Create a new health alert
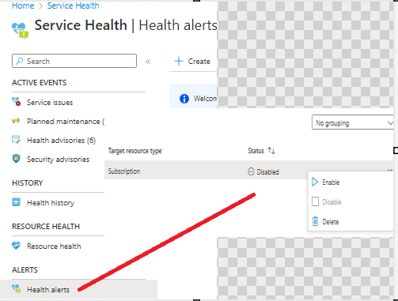 coord(192,61)
